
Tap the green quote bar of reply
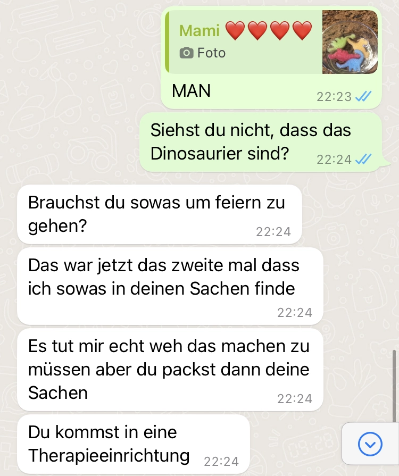(167, 42)
